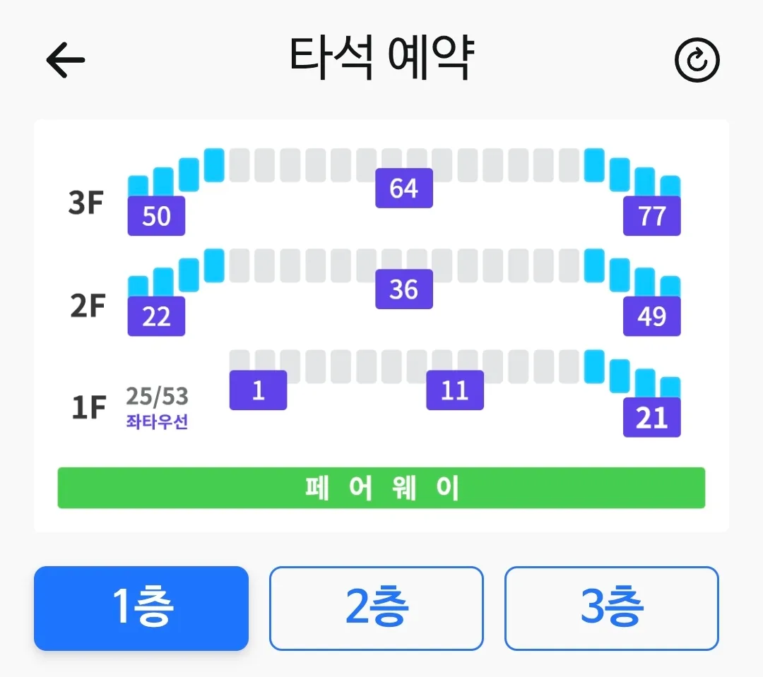Select the leftmost blue available seat on 3F
Viewport: 763px width, 677px height.
click(138, 186)
